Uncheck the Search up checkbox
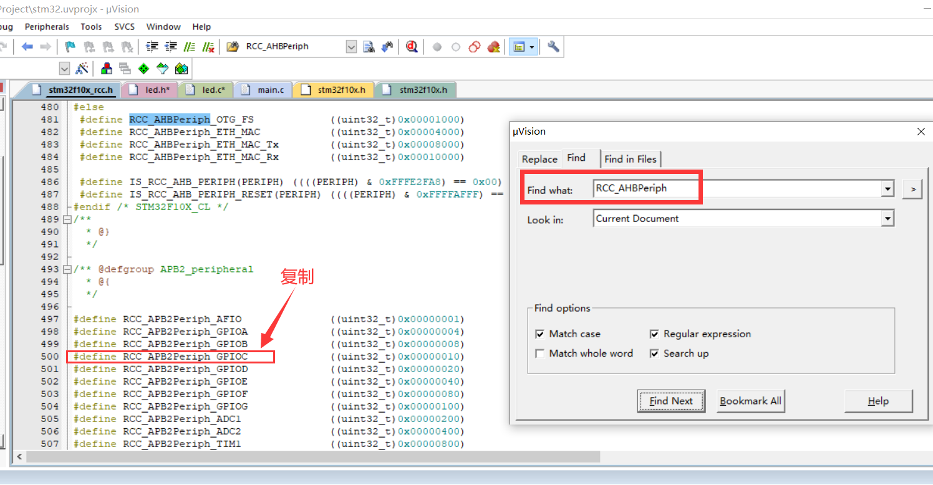The image size is (933, 485). pos(654,353)
